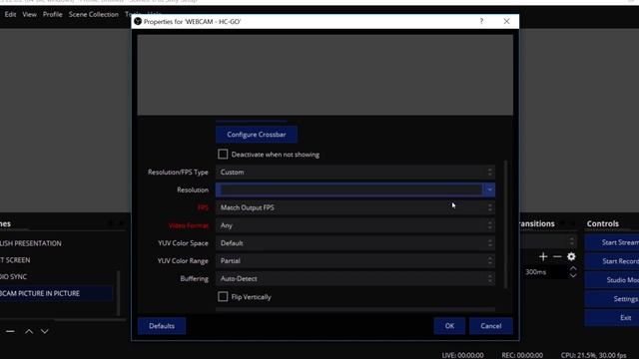Open the scene transition type dropdown

[548, 242]
